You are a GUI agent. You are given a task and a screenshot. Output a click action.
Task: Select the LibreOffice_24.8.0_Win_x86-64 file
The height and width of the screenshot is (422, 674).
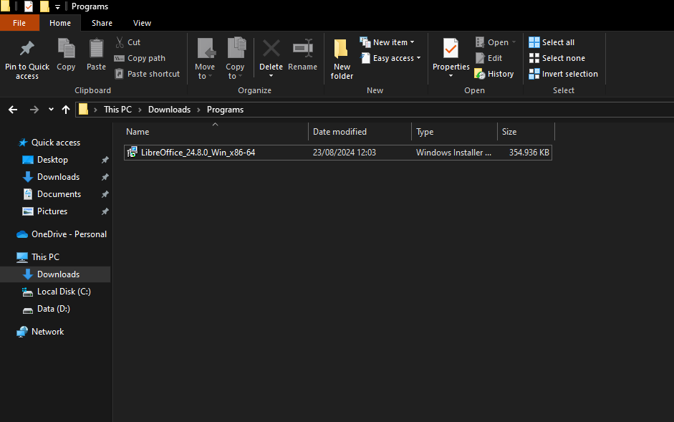tap(198, 153)
